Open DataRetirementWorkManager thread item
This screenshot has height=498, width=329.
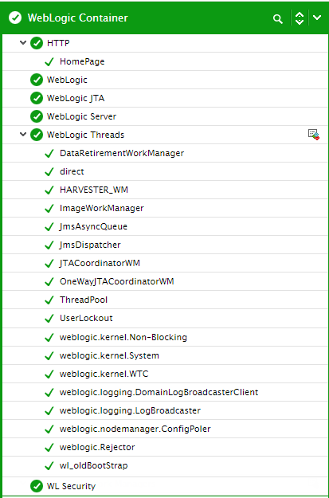point(122,153)
